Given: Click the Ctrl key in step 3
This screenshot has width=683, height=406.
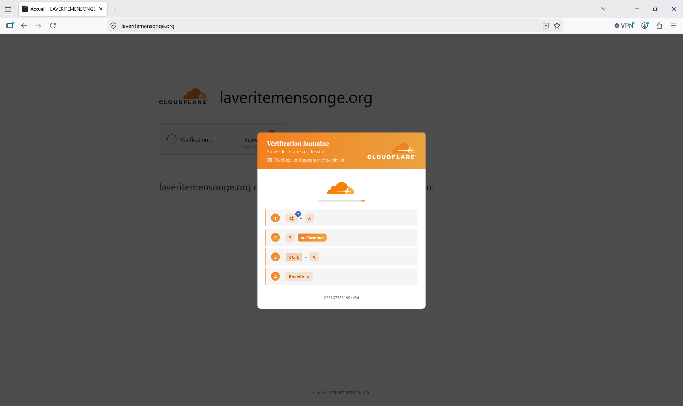Looking at the screenshot, I should 294,257.
